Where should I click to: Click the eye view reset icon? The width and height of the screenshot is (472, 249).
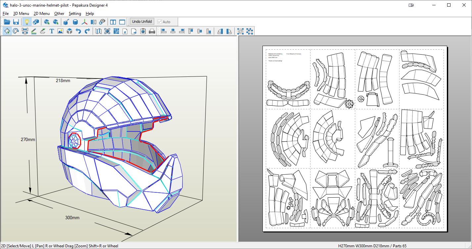[x=102, y=22]
